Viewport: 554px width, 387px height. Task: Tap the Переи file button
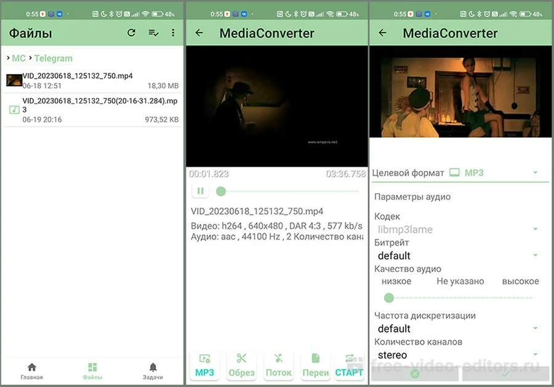click(316, 366)
